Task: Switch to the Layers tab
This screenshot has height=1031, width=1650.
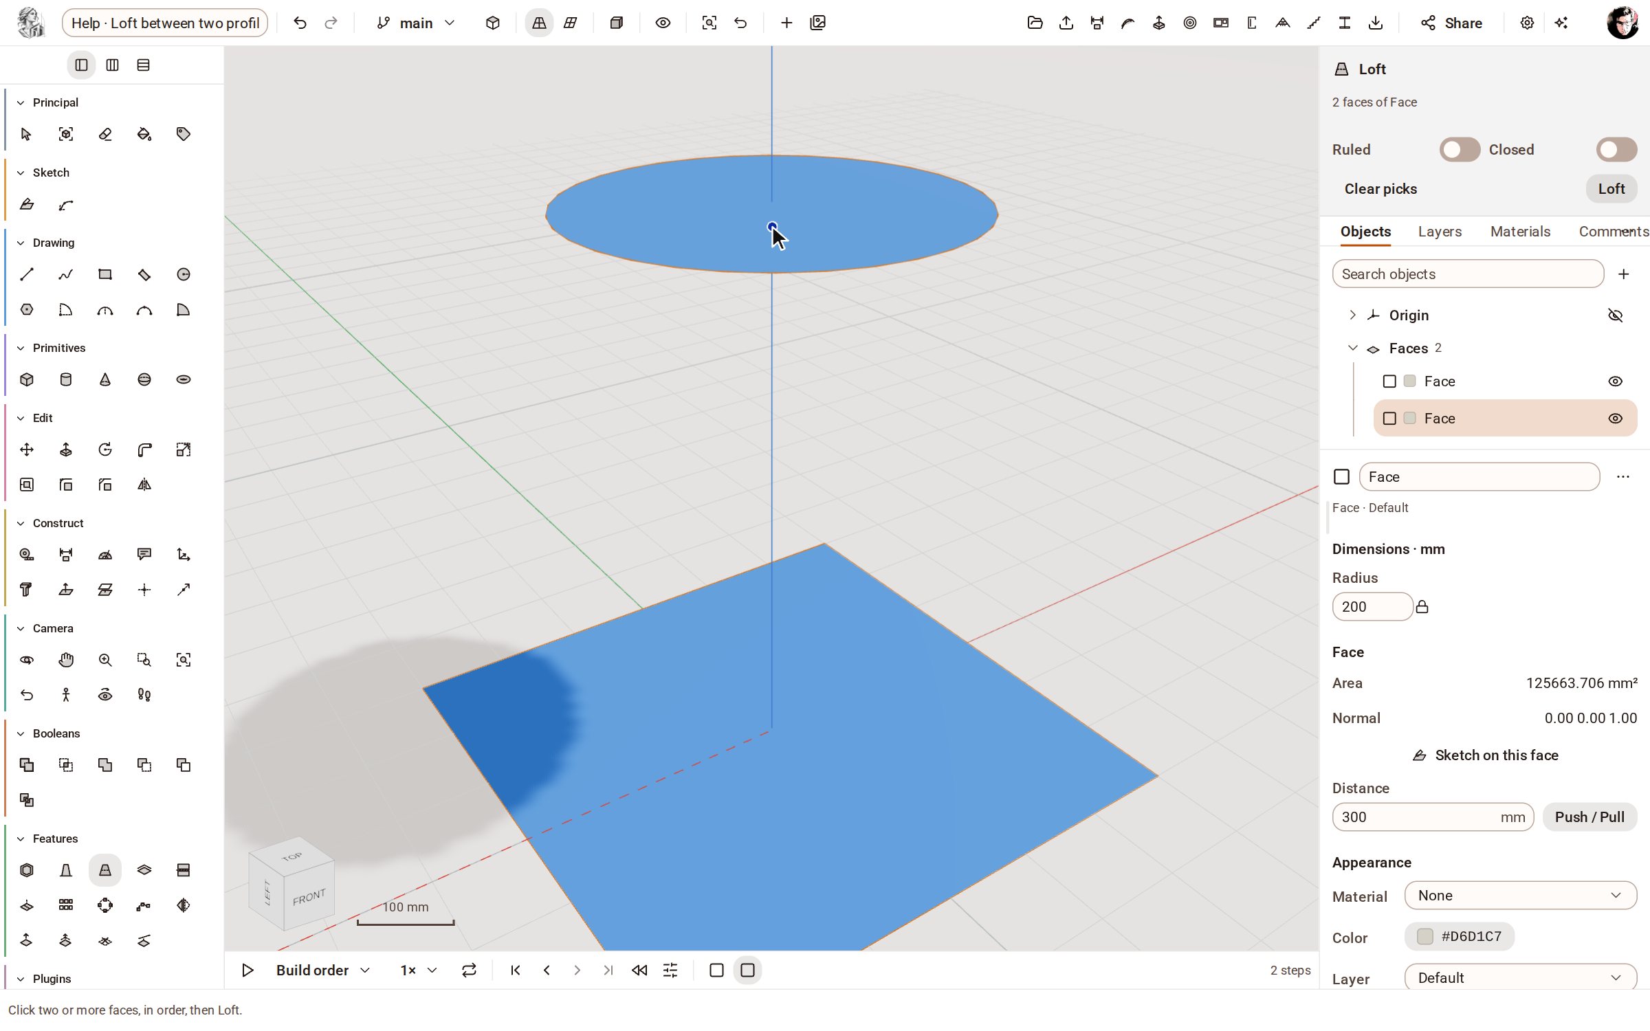Action: pos(1440,232)
